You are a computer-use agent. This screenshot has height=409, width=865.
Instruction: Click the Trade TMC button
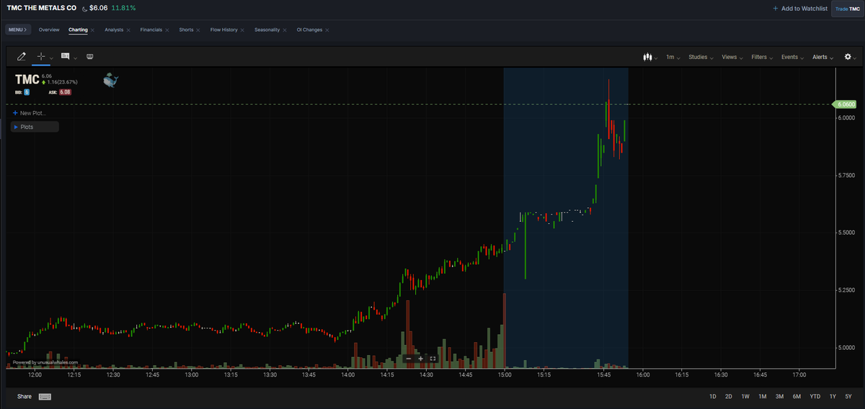tap(848, 9)
